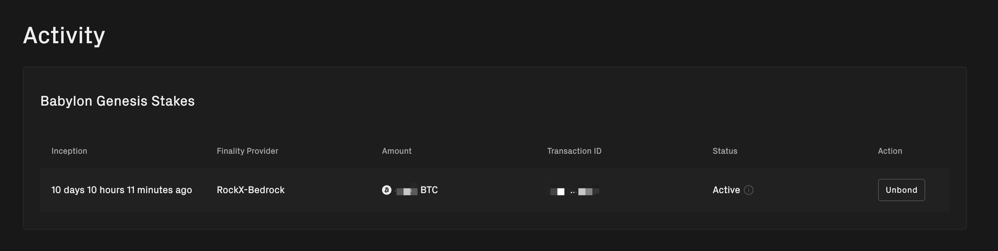
Task: Click the Finality Provider column header
Action: (247, 151)
